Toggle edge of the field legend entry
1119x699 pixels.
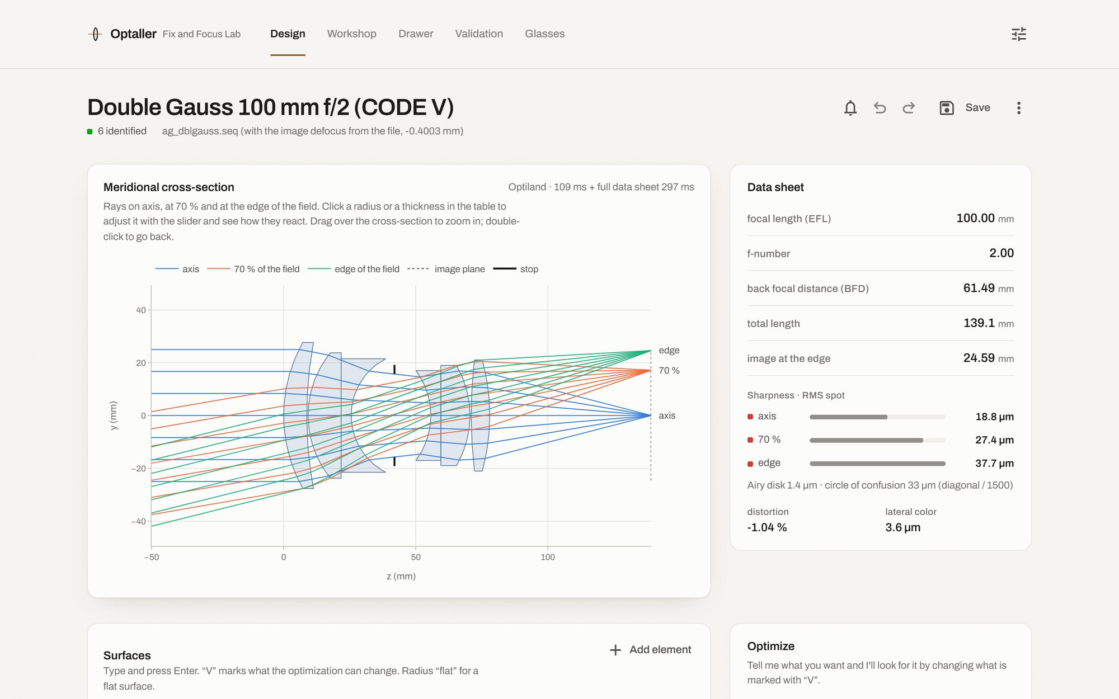(354, 269)
